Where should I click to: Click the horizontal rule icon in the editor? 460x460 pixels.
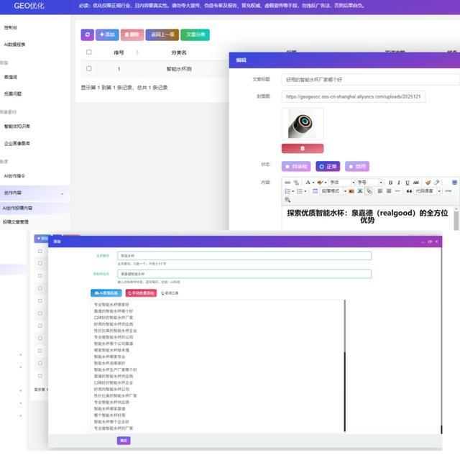coord(397,191)
